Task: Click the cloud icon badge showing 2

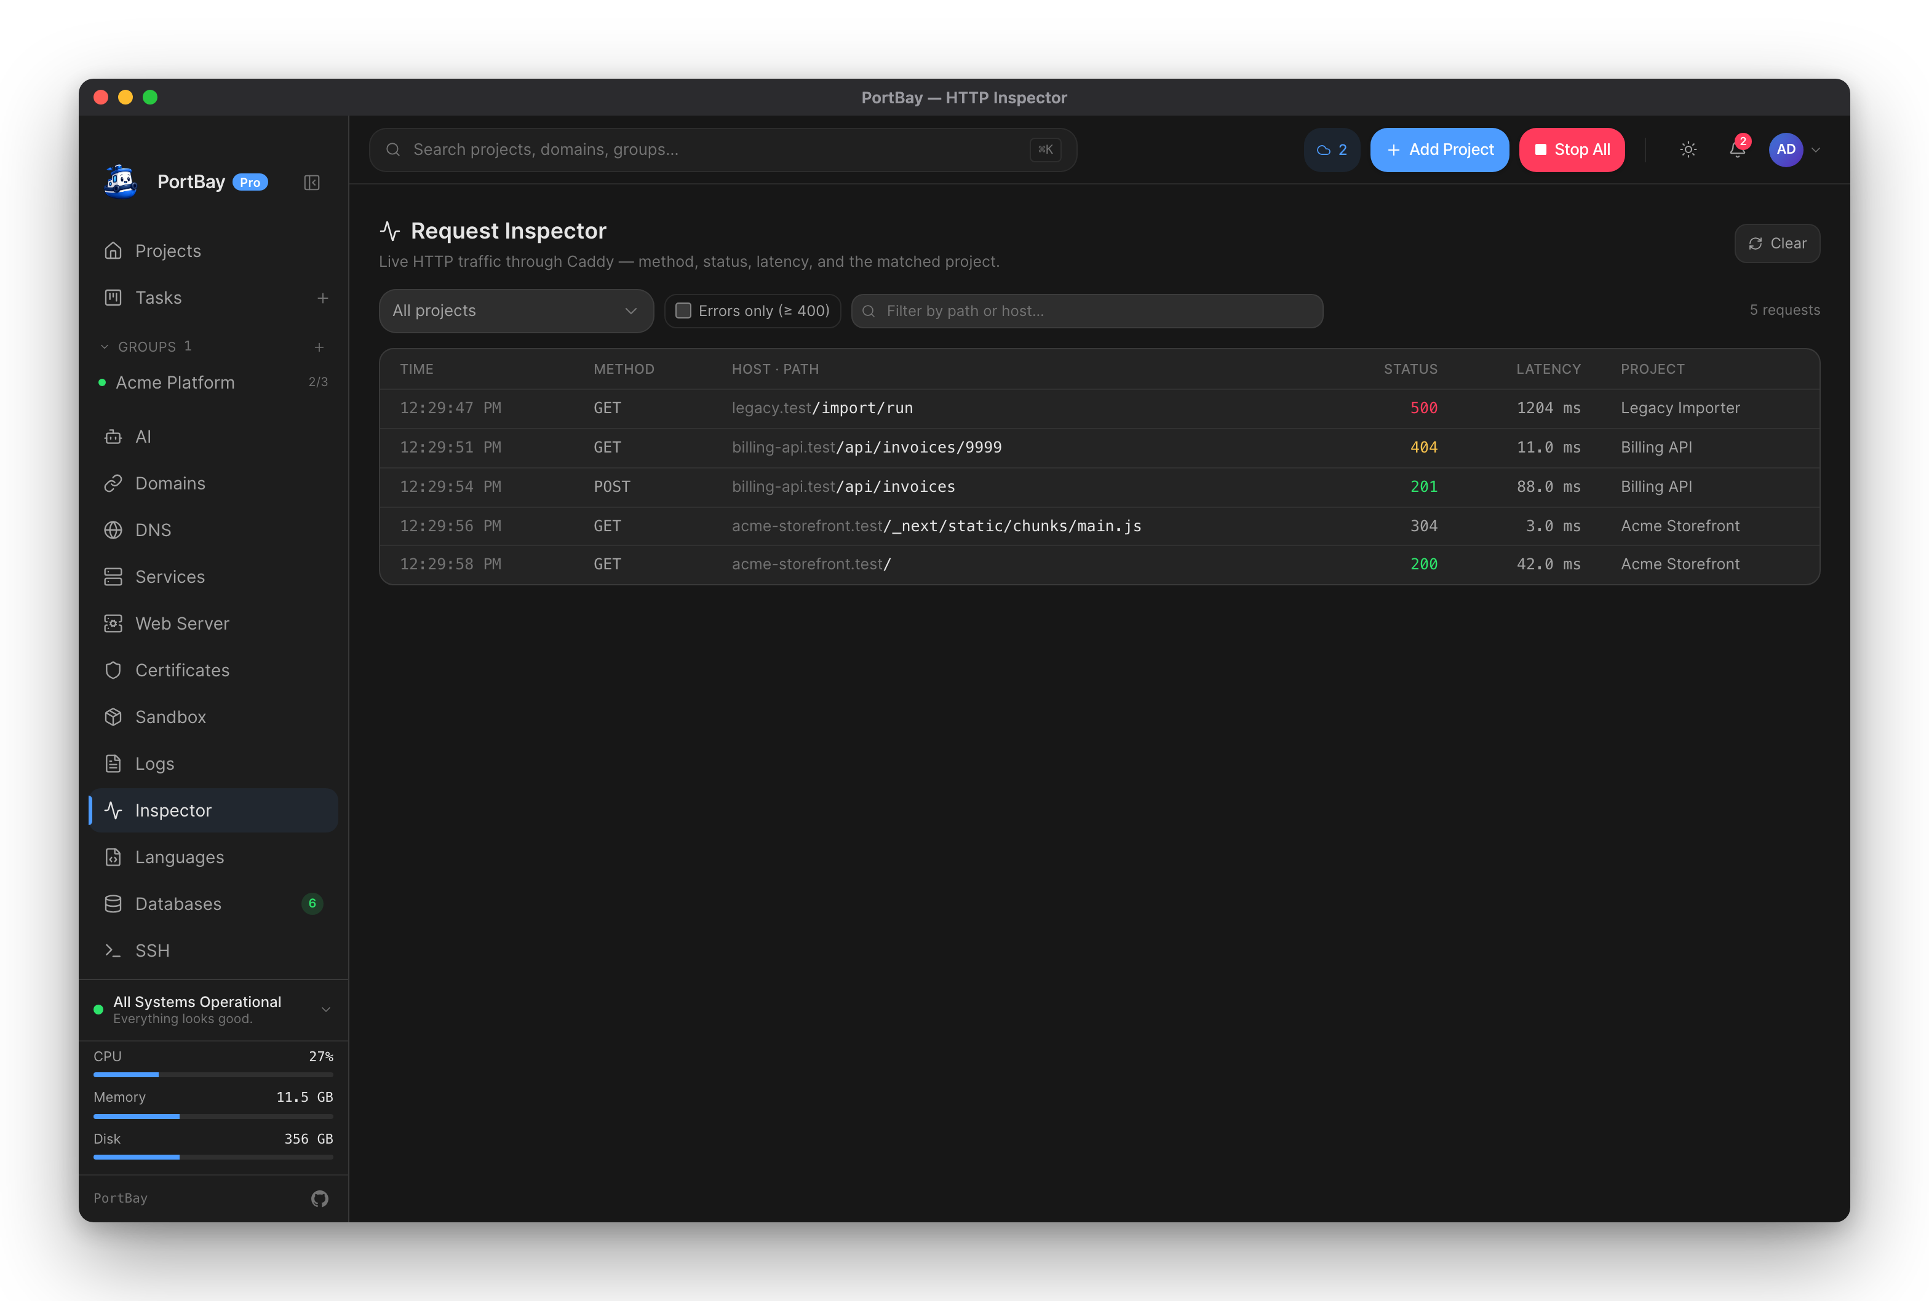Action: pos(1331,150)
